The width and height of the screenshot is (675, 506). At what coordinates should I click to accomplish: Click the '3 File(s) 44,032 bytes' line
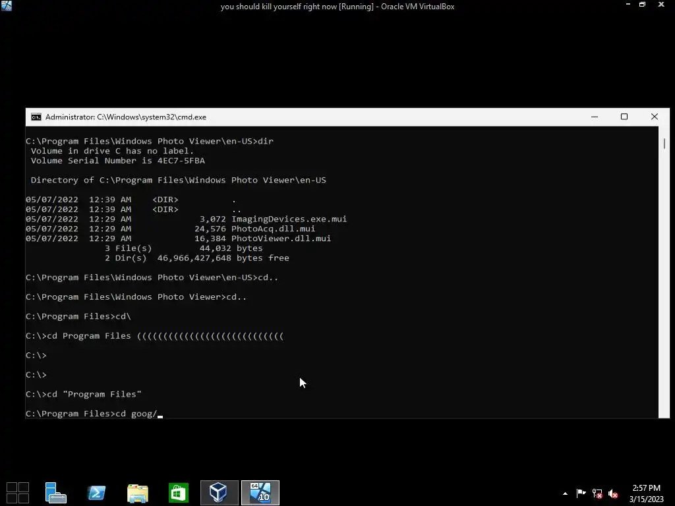coord(183,248)
